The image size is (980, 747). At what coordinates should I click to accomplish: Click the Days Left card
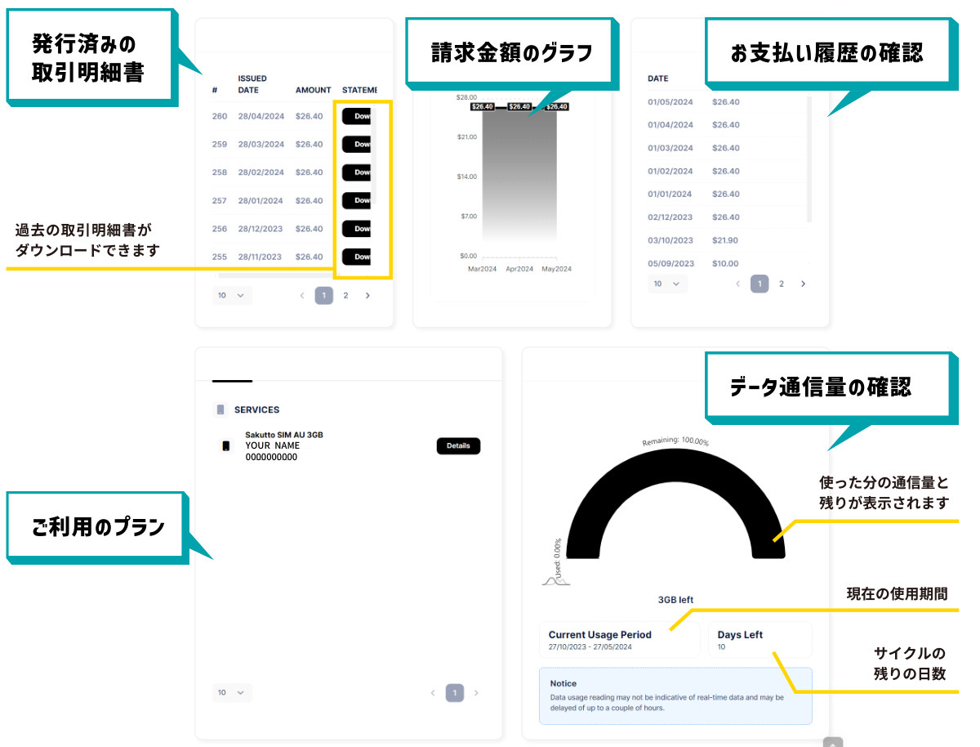pos(760,640)
